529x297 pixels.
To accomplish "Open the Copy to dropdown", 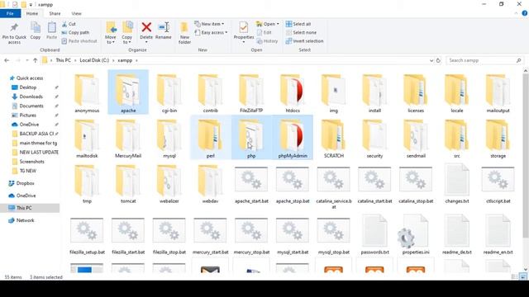I will click(126, 40).
